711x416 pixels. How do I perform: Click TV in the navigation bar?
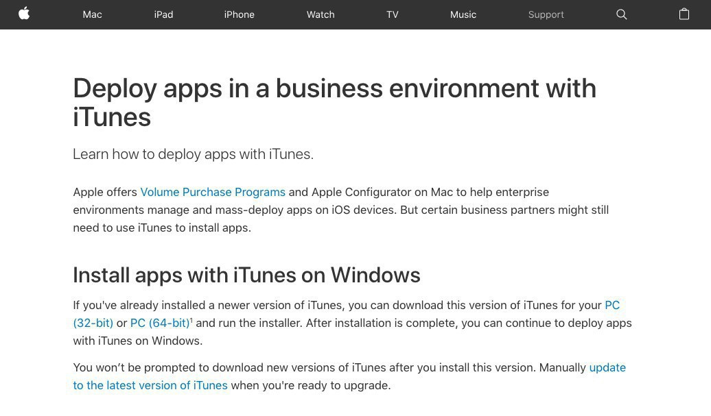(x=392, y=14)
